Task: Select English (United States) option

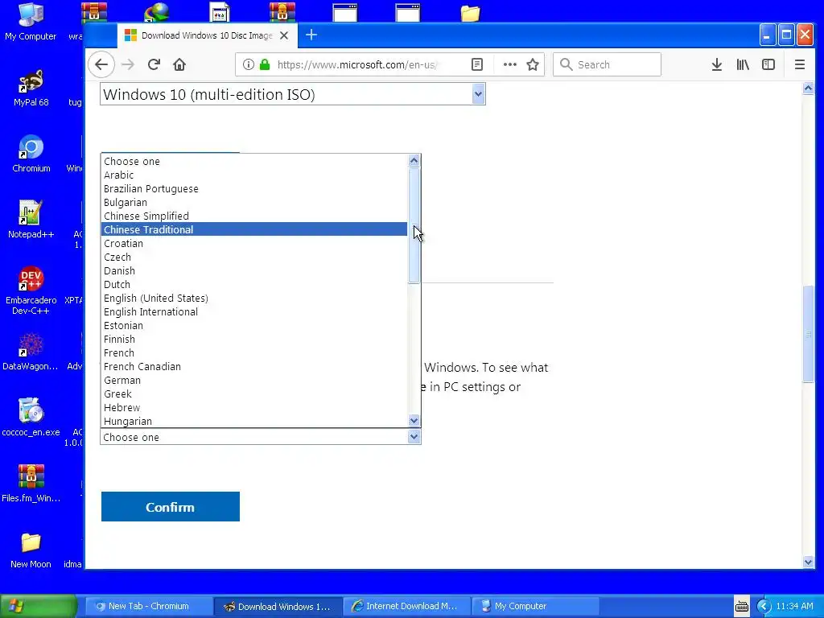Action: coord(253,298)
